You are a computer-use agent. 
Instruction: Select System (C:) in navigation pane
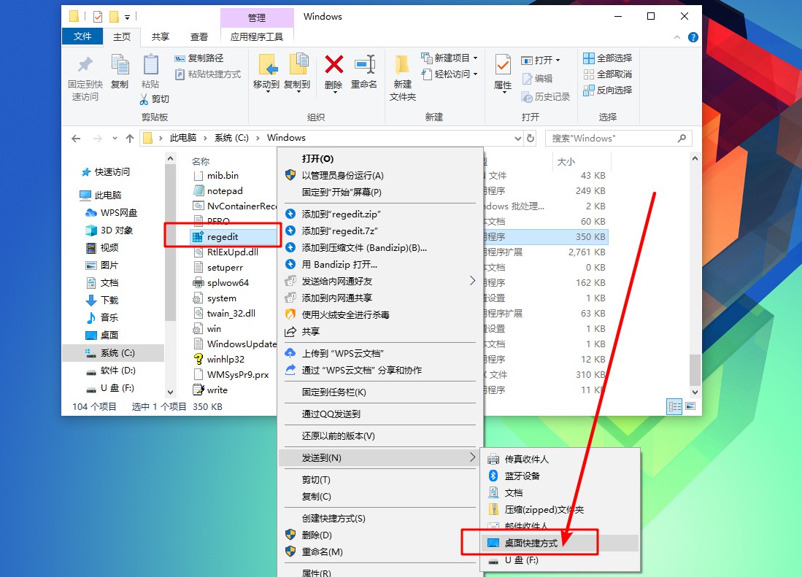point(117,353)
